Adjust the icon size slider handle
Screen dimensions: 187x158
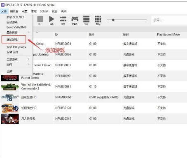pyautogui.click(x=113, y=20)
